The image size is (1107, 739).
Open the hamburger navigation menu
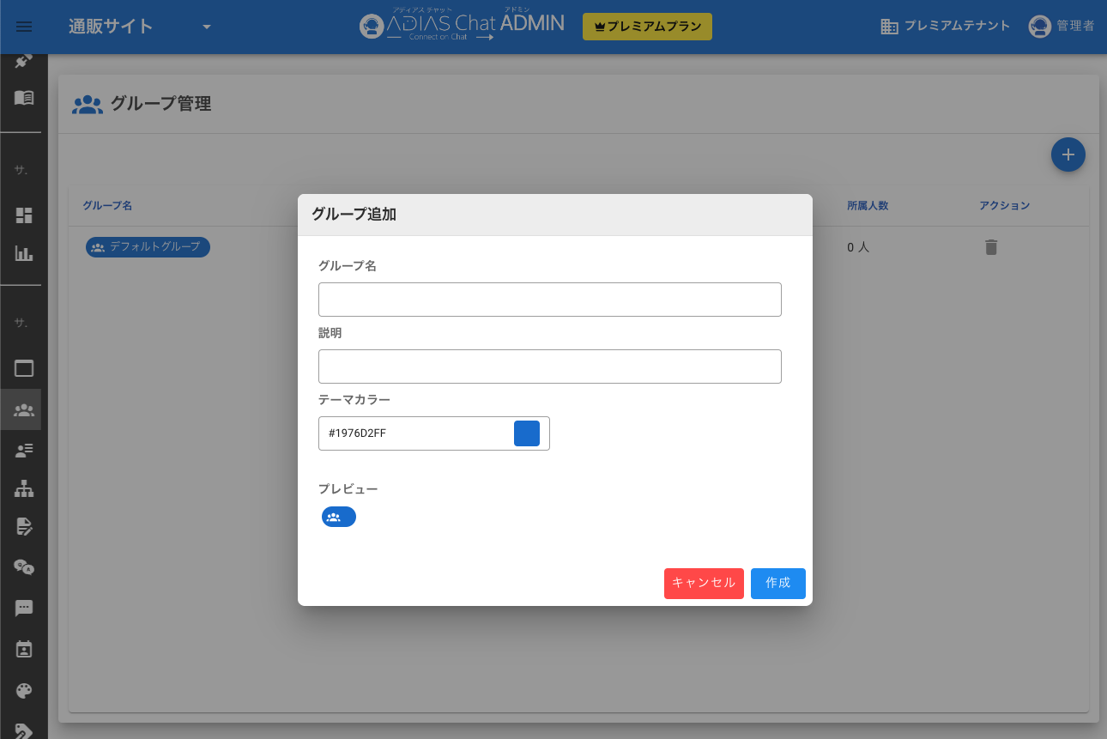(24, 27)
